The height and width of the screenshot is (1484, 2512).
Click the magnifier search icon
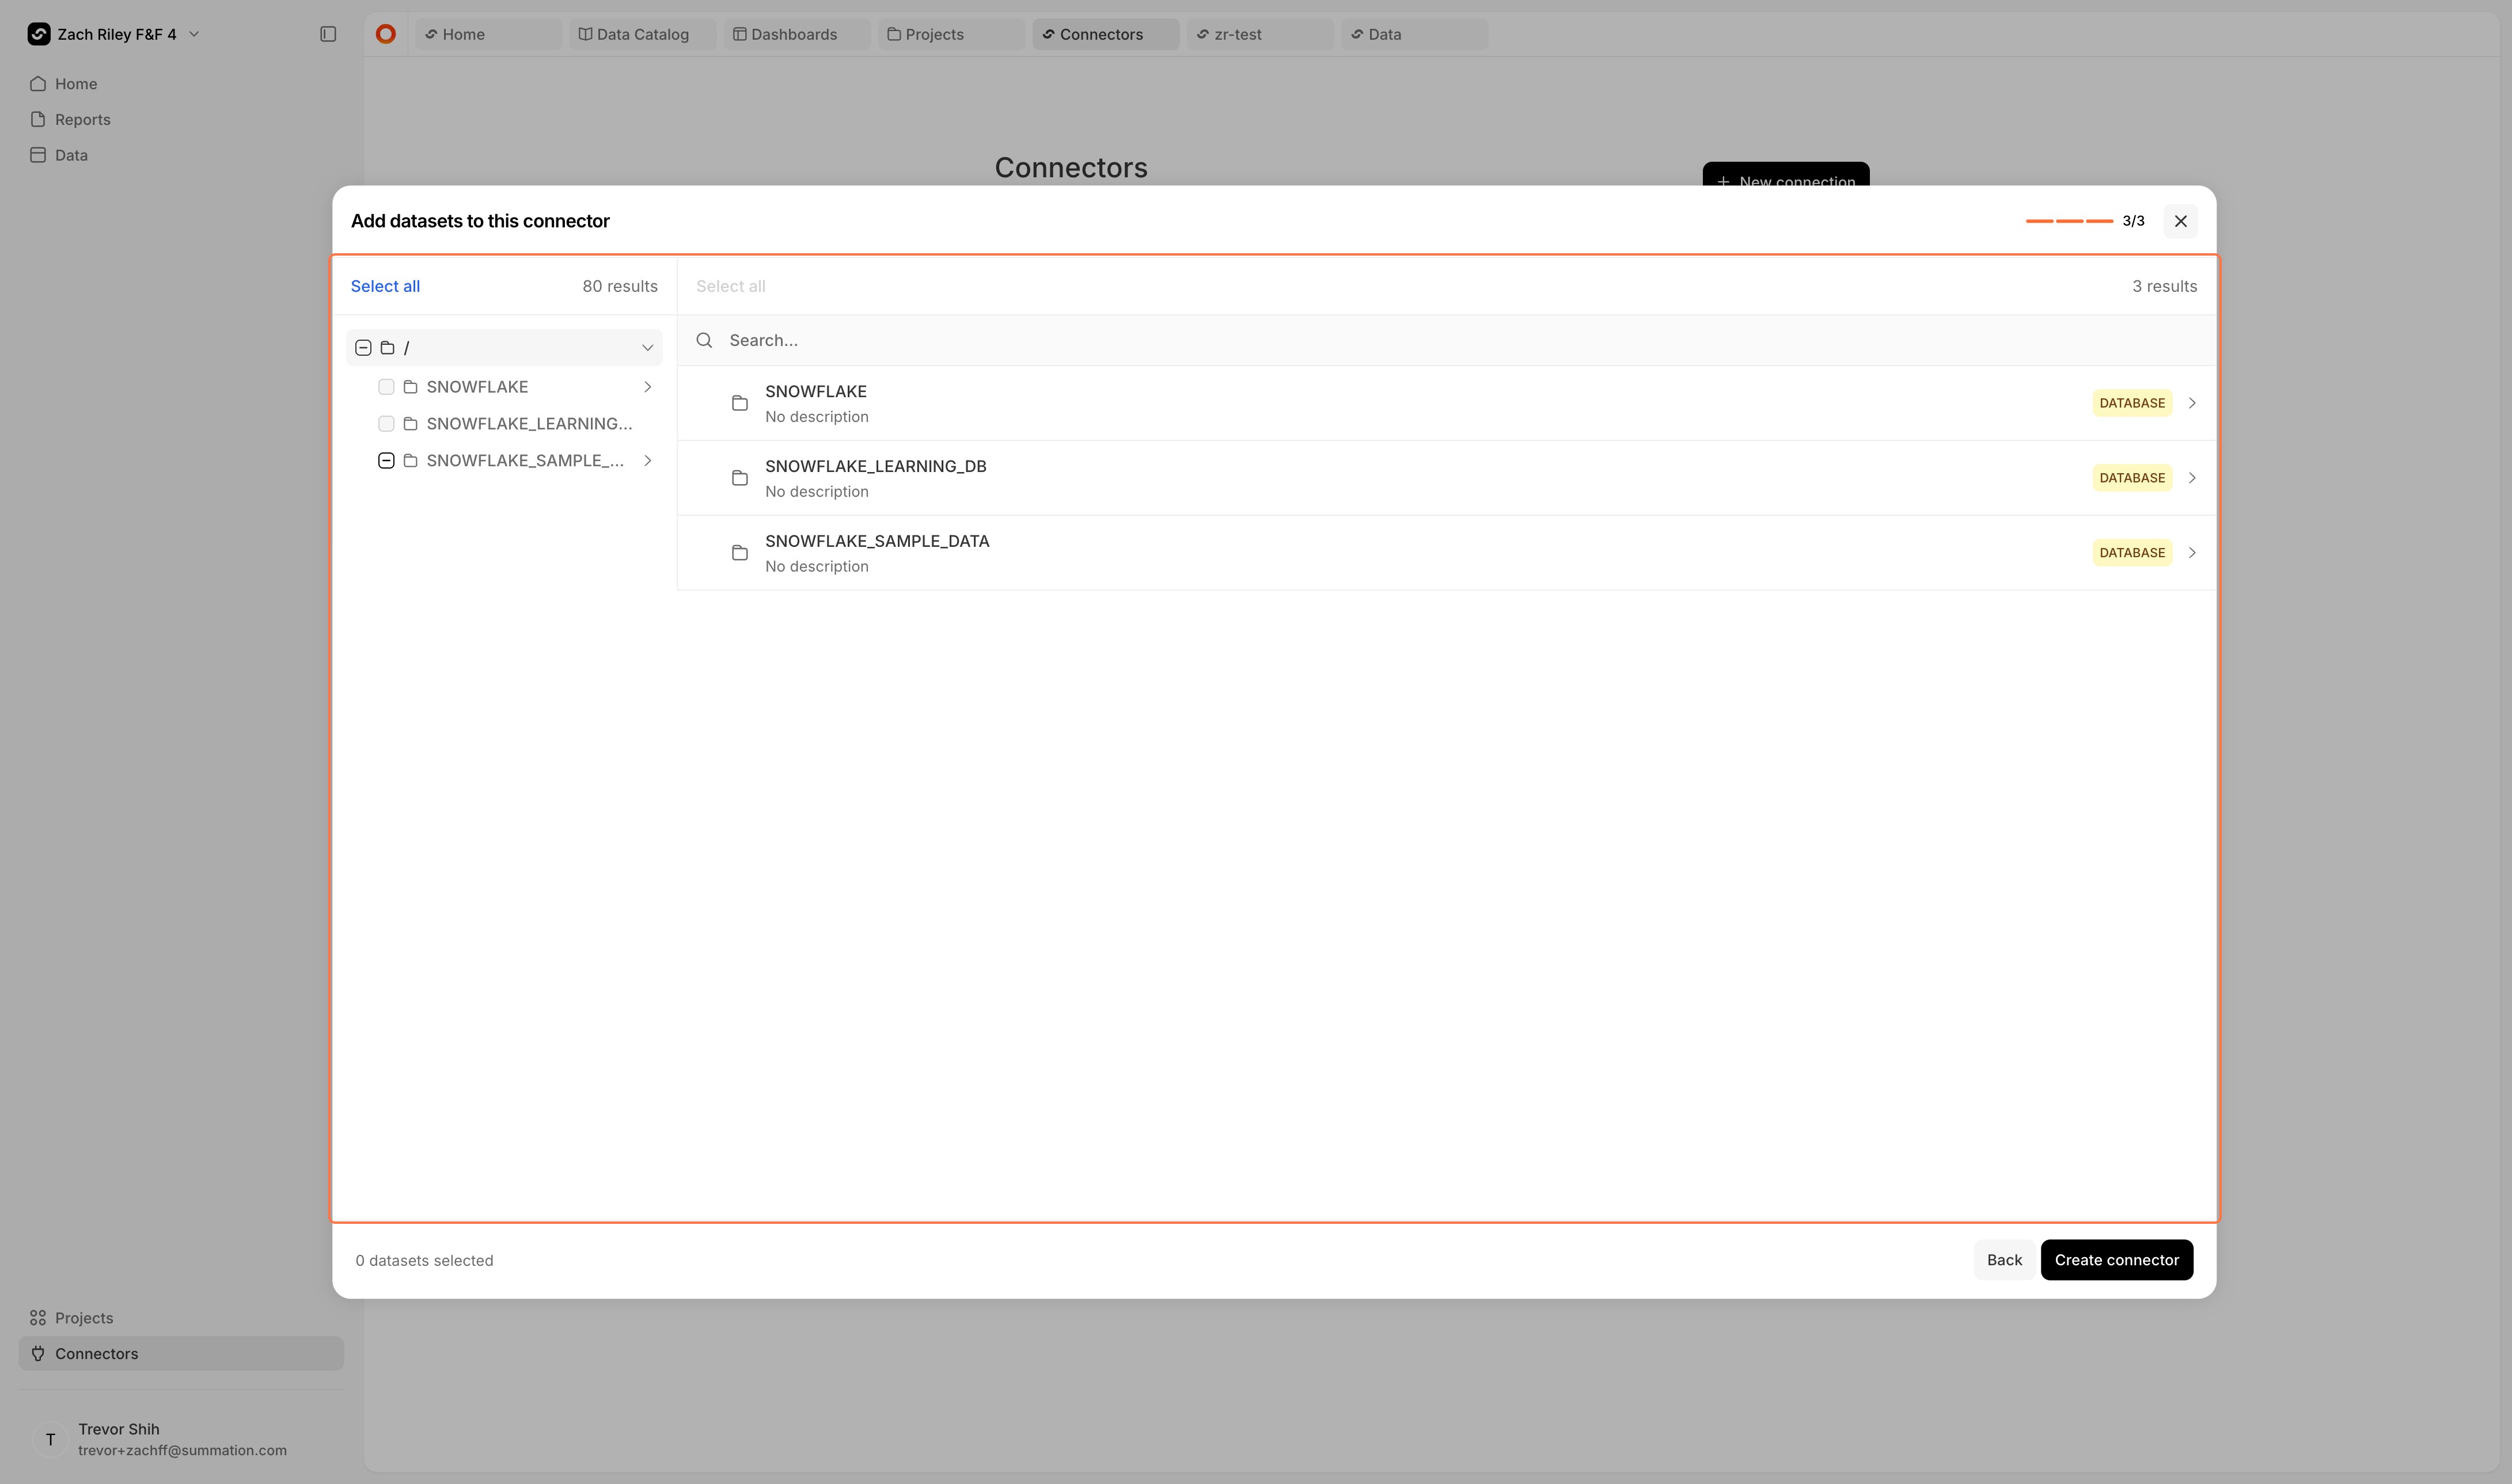point(704,340)
